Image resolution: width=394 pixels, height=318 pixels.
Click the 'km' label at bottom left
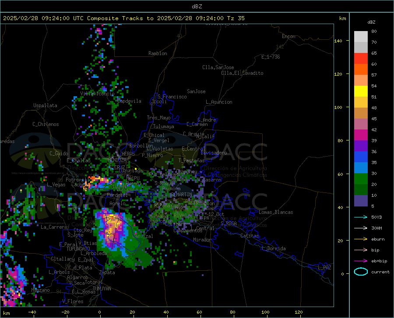(6, 313)
